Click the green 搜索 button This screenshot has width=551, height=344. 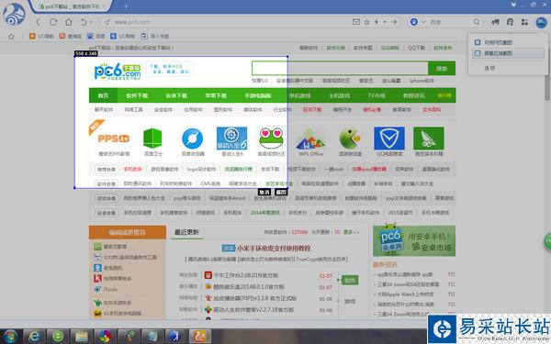click(x=442, y=69)
